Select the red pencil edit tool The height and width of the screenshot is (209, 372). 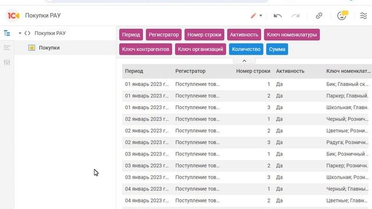[253, 16]
